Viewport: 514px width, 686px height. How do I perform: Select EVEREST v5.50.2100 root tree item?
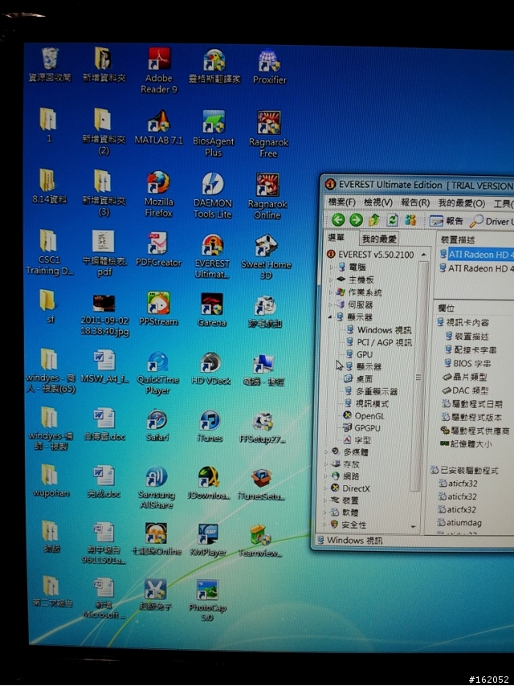tap(371, 254)
